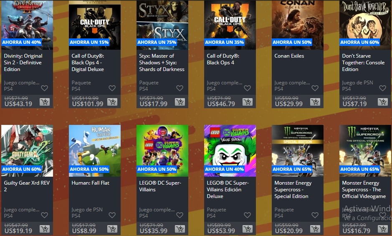This screenshot has width=392, height=236.
Task: Open LEGO DC Super-Villains Deluxe Joker cover
Action: 230,151
